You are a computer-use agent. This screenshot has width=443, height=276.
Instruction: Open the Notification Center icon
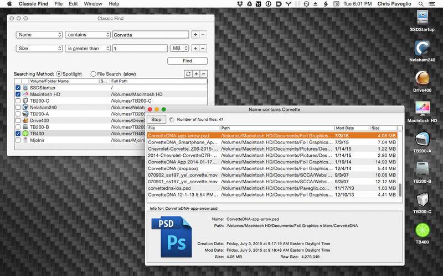click(432, 4)
